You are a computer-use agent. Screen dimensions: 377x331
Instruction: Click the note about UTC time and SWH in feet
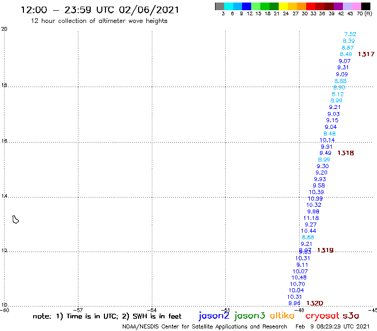click(x=107, y=316)
